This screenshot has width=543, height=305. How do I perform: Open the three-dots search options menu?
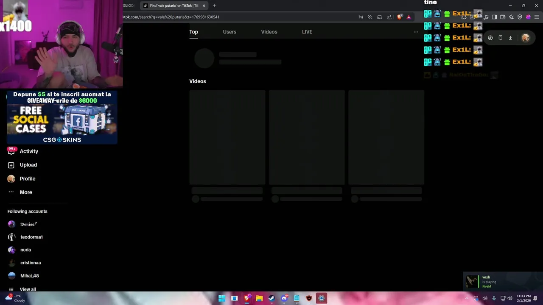(416, 32)
